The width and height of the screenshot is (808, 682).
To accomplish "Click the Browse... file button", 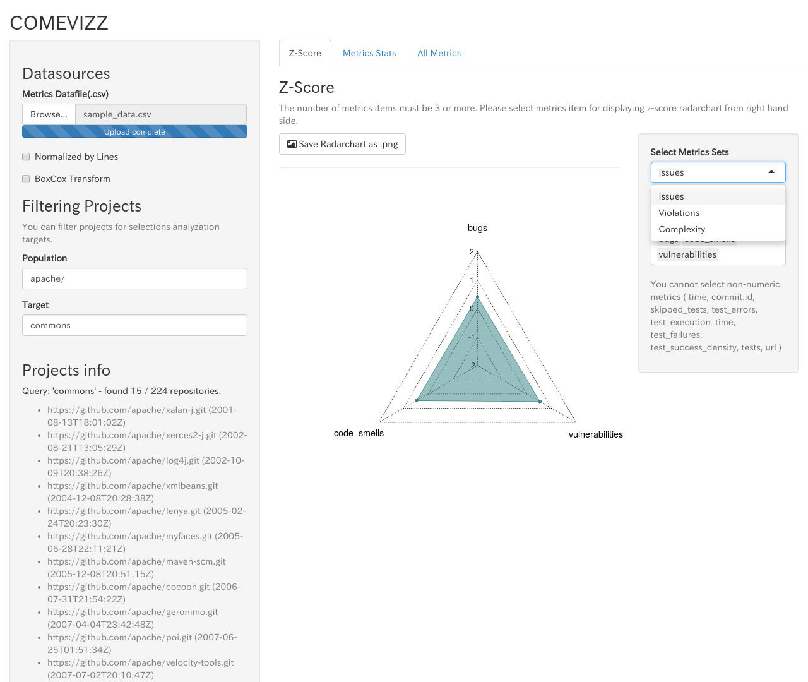I will point(49,114).
